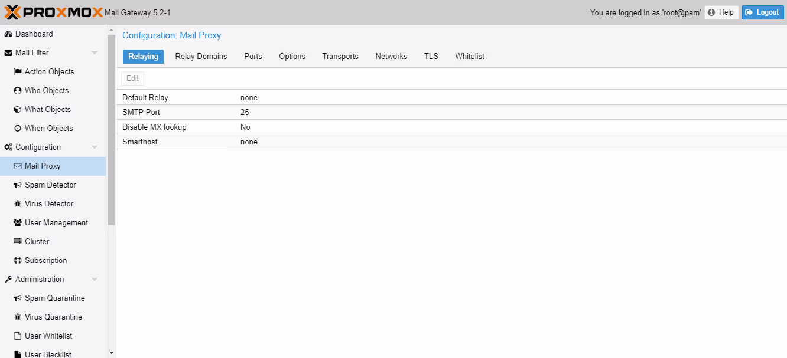The width and height of the screenshot is (787, 358).
Task: Open the Cluster stacked-servers icon
Action: (x=17, y=241)
